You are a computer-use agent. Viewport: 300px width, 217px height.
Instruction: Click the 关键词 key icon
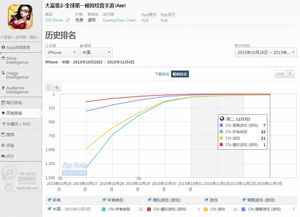pos(3,124)
